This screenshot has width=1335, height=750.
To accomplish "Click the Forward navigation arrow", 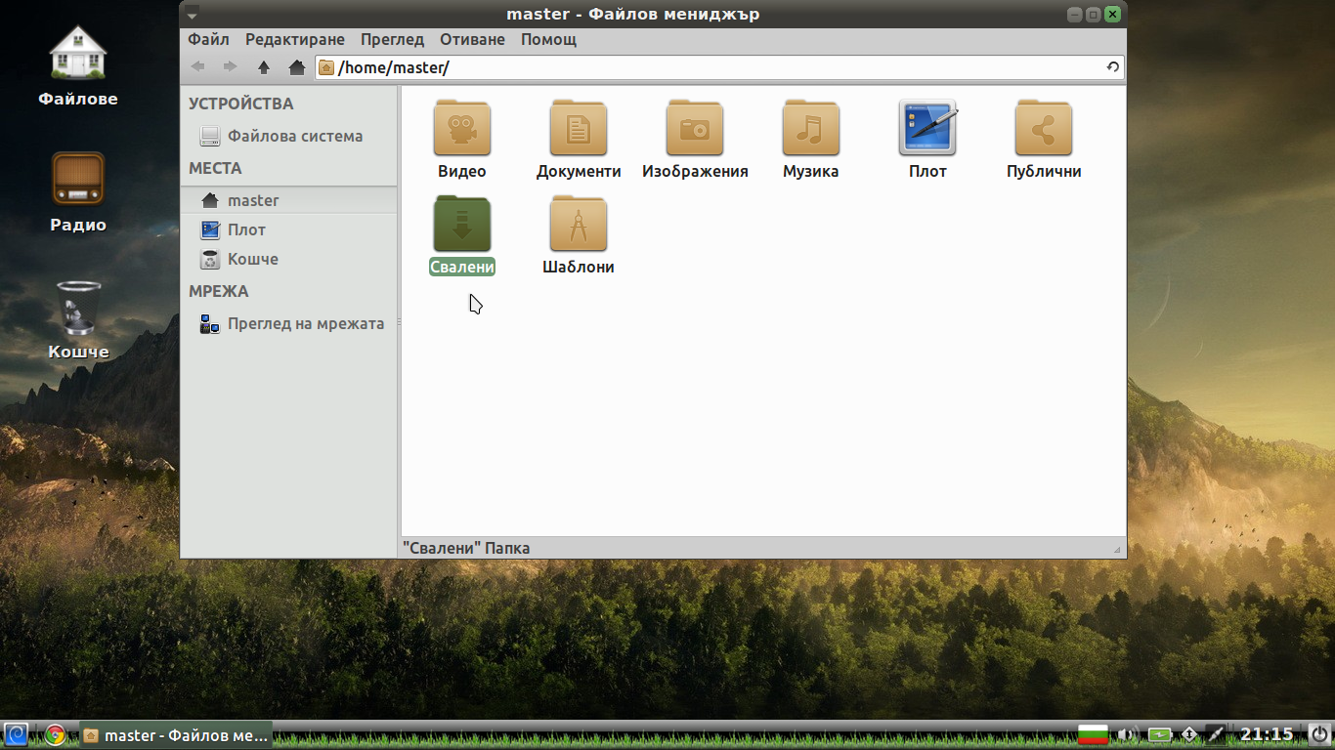I will point(231,67).
